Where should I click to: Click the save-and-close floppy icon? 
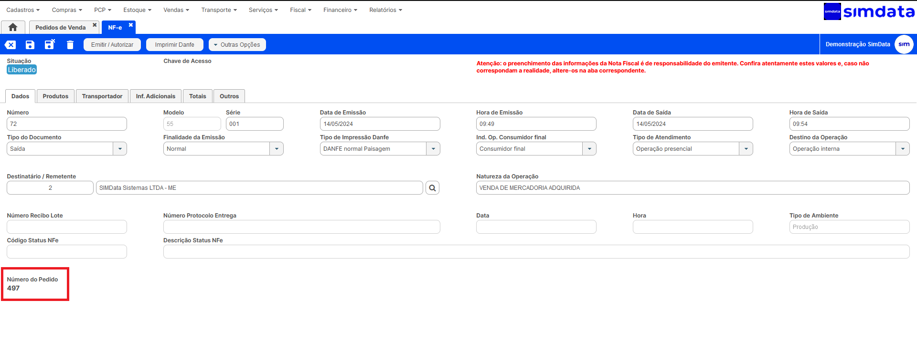(x=50, y=44)
